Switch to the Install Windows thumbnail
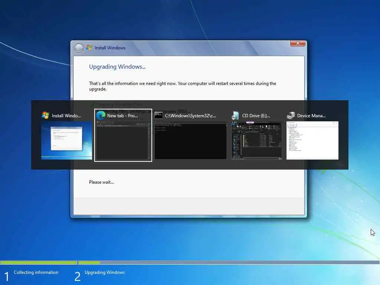This screenshot has height=285, width=380. click(x=67, y=141)
